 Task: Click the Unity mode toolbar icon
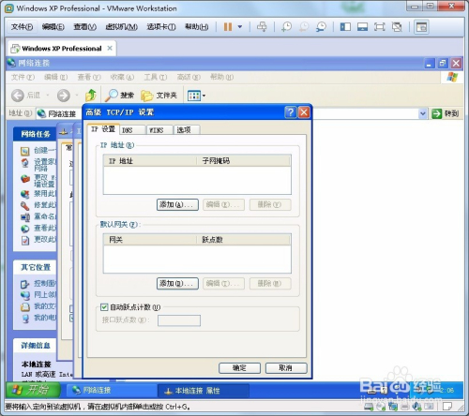tap(397, 27)
